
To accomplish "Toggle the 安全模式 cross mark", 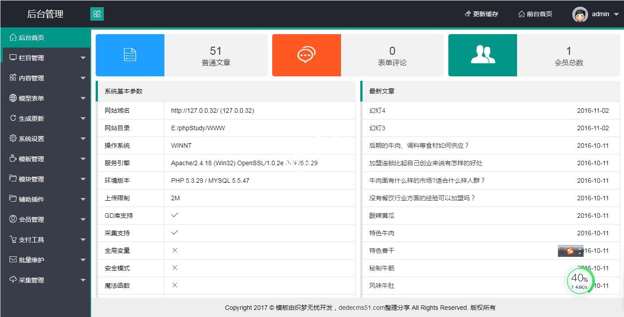I will (175, 268).
